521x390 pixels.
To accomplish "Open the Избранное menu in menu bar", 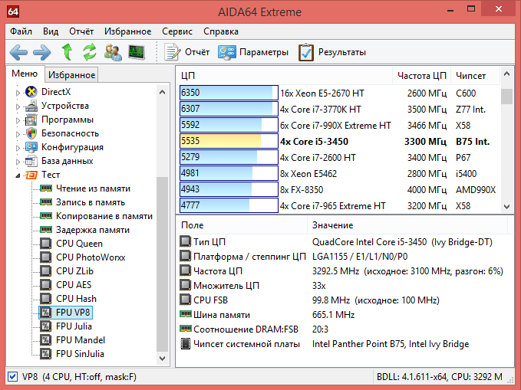I will click(x=128, y=31).
